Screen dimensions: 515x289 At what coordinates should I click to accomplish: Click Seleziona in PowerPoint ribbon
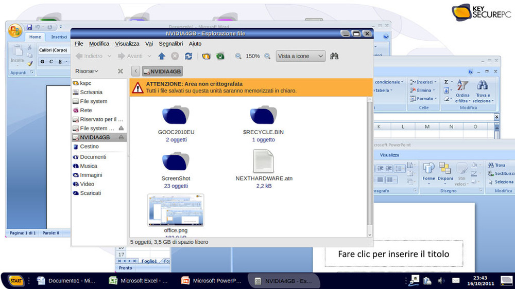click(x=501, y=182)
